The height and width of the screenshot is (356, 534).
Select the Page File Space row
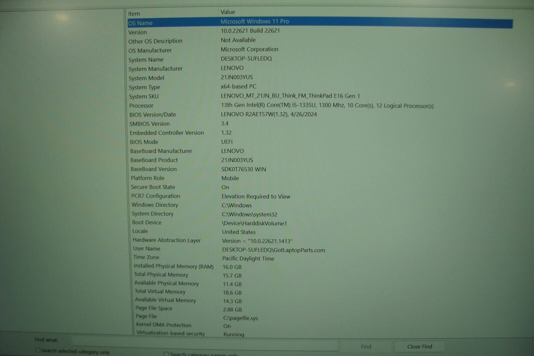click(320, 309)
